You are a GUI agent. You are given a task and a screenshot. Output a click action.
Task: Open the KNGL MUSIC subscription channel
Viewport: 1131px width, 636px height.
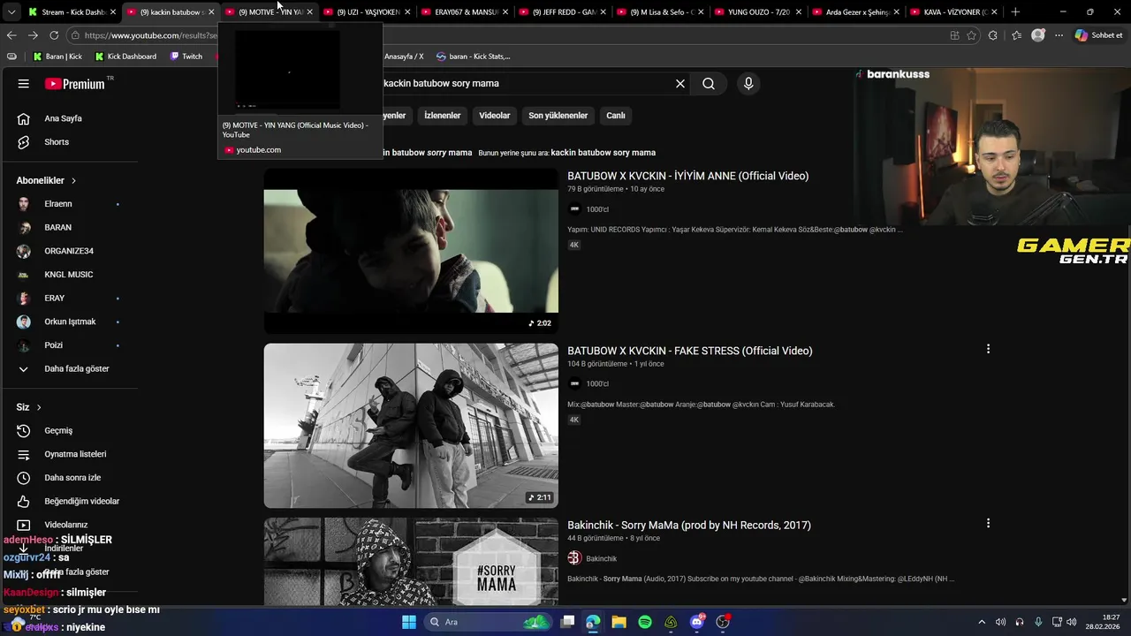pyautogui.click(x=69, y=275)
